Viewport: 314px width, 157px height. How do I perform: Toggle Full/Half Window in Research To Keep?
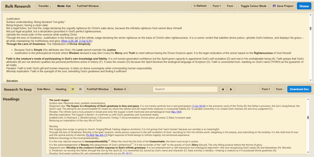tap(98, 89)
